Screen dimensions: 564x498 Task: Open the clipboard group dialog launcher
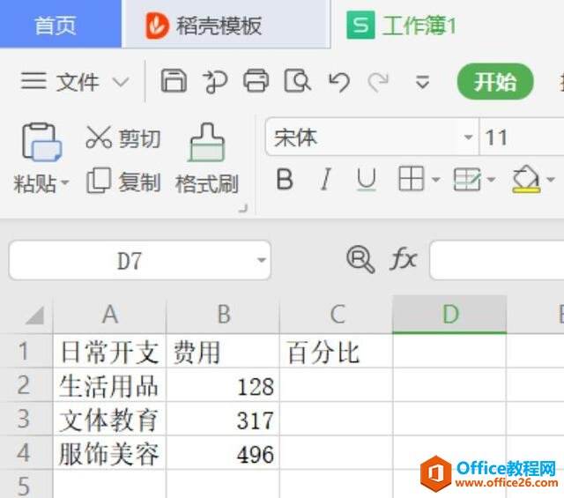point(243,208)
